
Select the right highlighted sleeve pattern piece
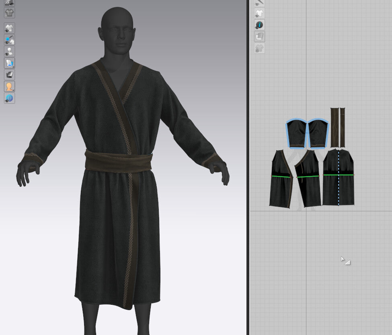[318, 134]
